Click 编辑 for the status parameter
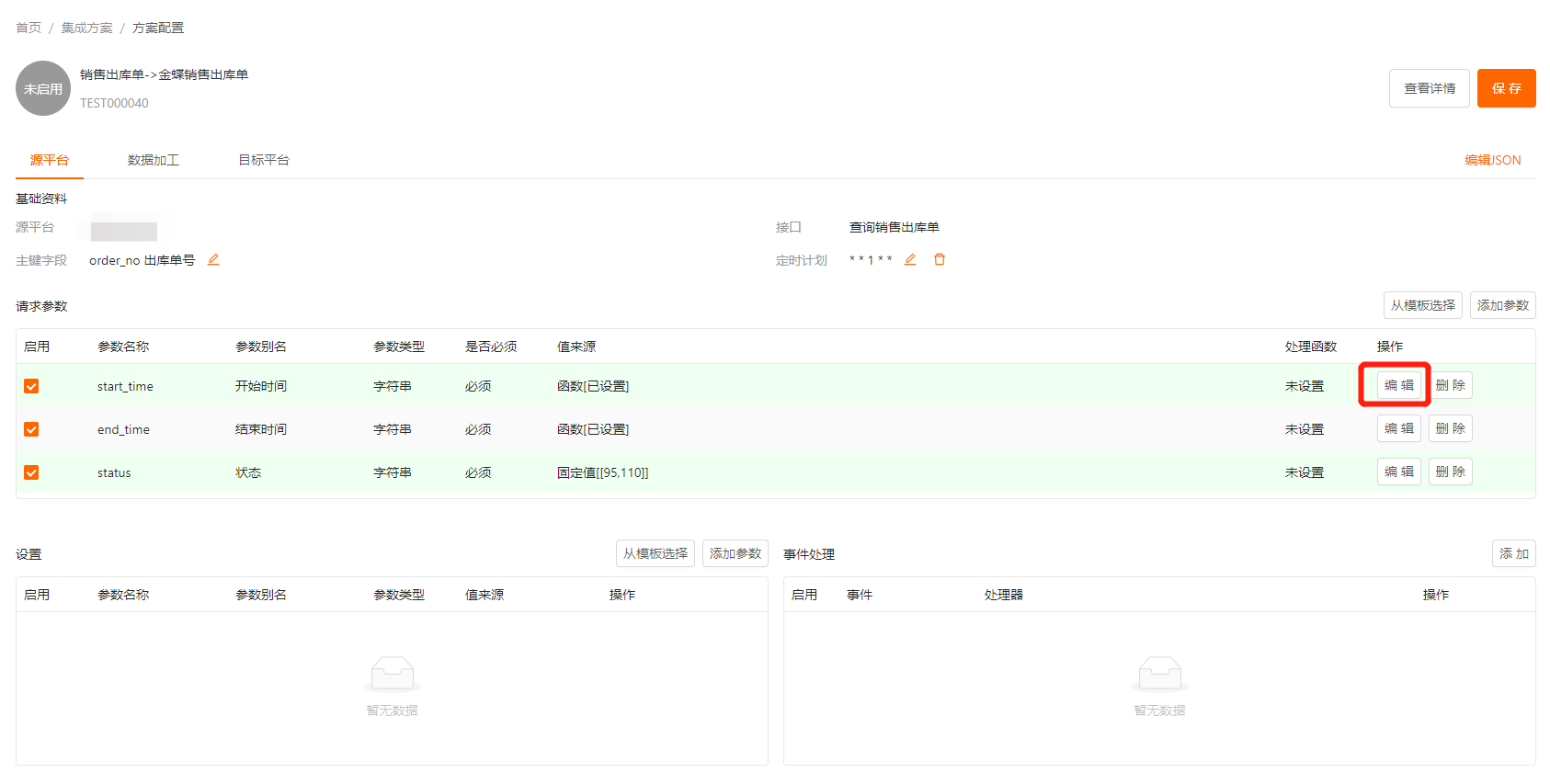 pyautogui.click(x=1398, y=472)
